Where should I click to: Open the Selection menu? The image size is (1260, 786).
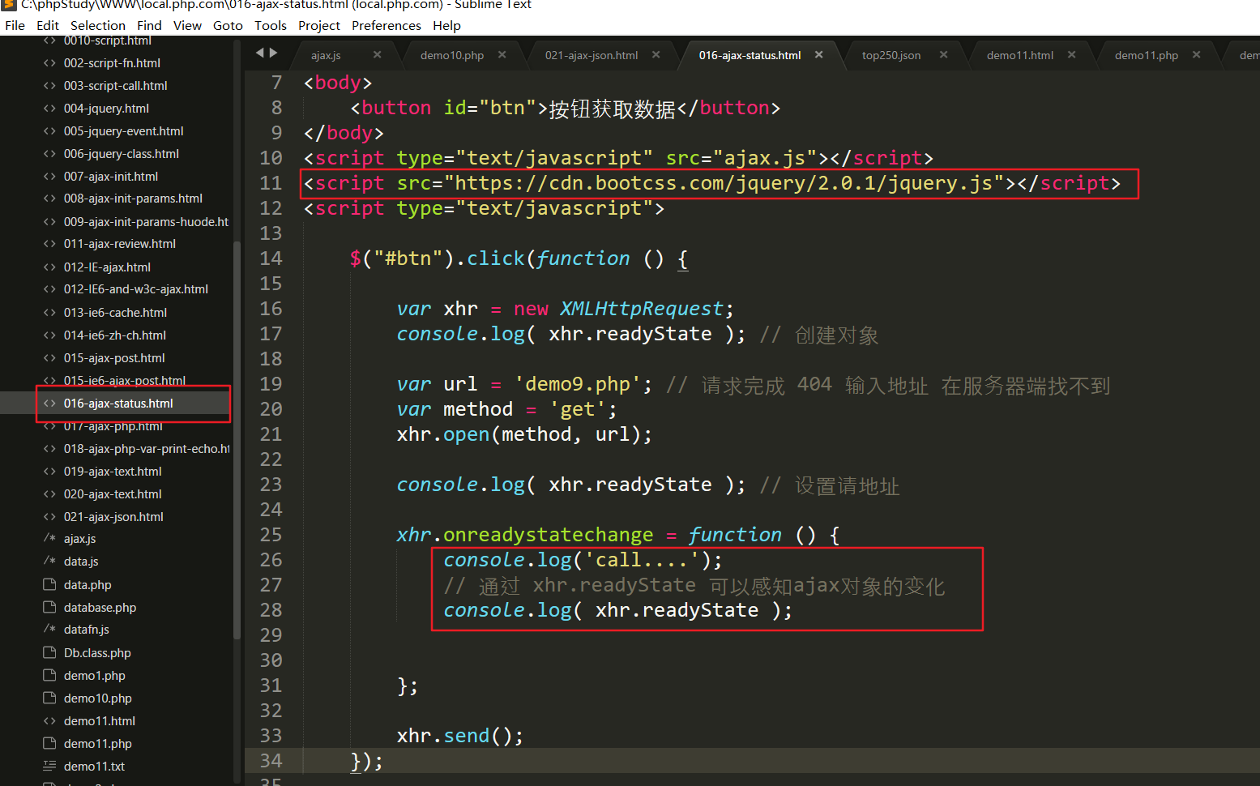(x=97, y=25)
